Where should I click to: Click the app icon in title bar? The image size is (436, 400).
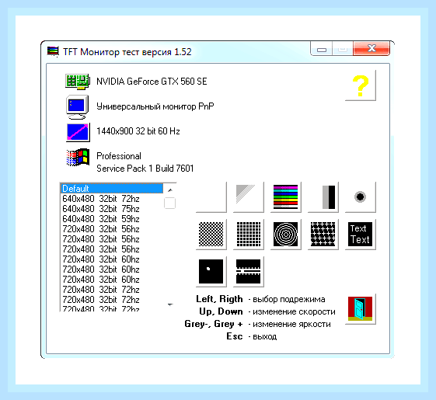tap(53, 52)
